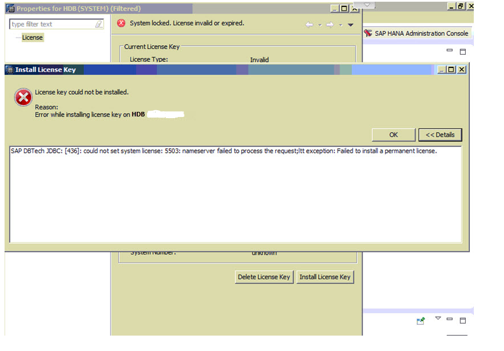
Task: Close the main SAP HANA Studio window
Action: (470, 6)
